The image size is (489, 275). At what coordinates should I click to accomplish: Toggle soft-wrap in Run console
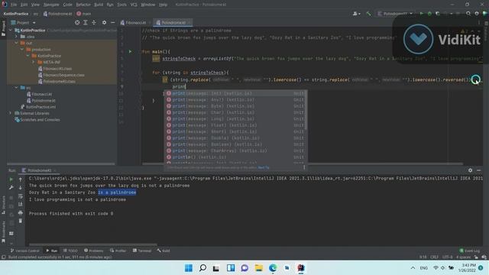pyautogui.click(x=21, y=196)
